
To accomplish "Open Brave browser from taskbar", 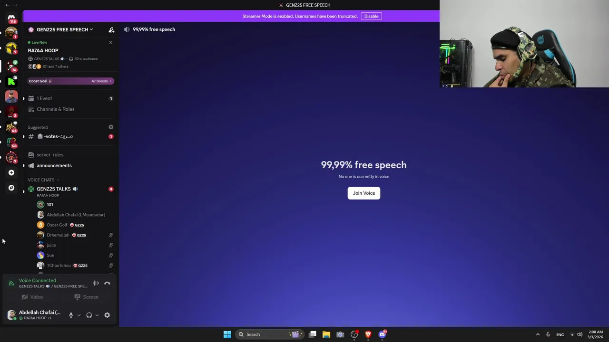I will [x=368, y=334].
